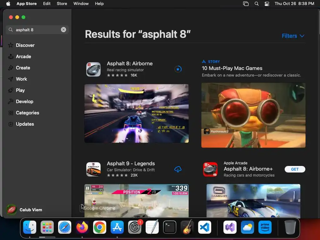Viewport: 320px width, 240px height.
Task: Open the Store menu
Action: [x=62, y=4]
